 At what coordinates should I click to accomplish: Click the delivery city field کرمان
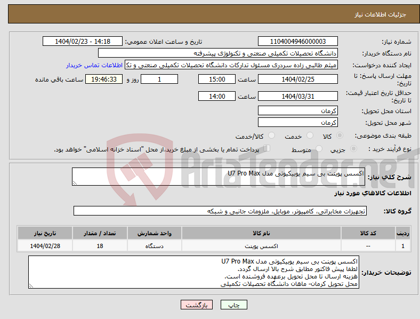[297, 122]
